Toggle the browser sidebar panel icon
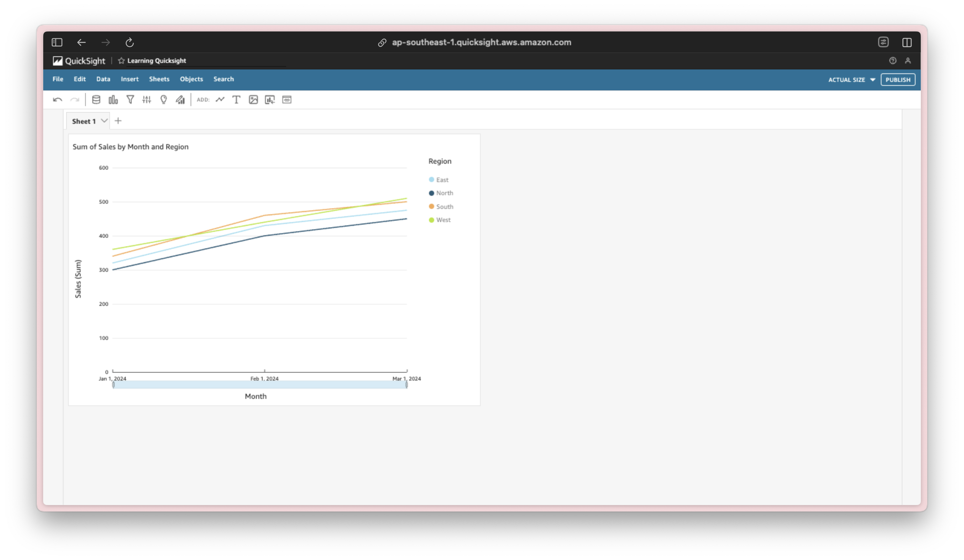This screenshot has width=964, height=560. pyautogui.click(x=57, y=43)
